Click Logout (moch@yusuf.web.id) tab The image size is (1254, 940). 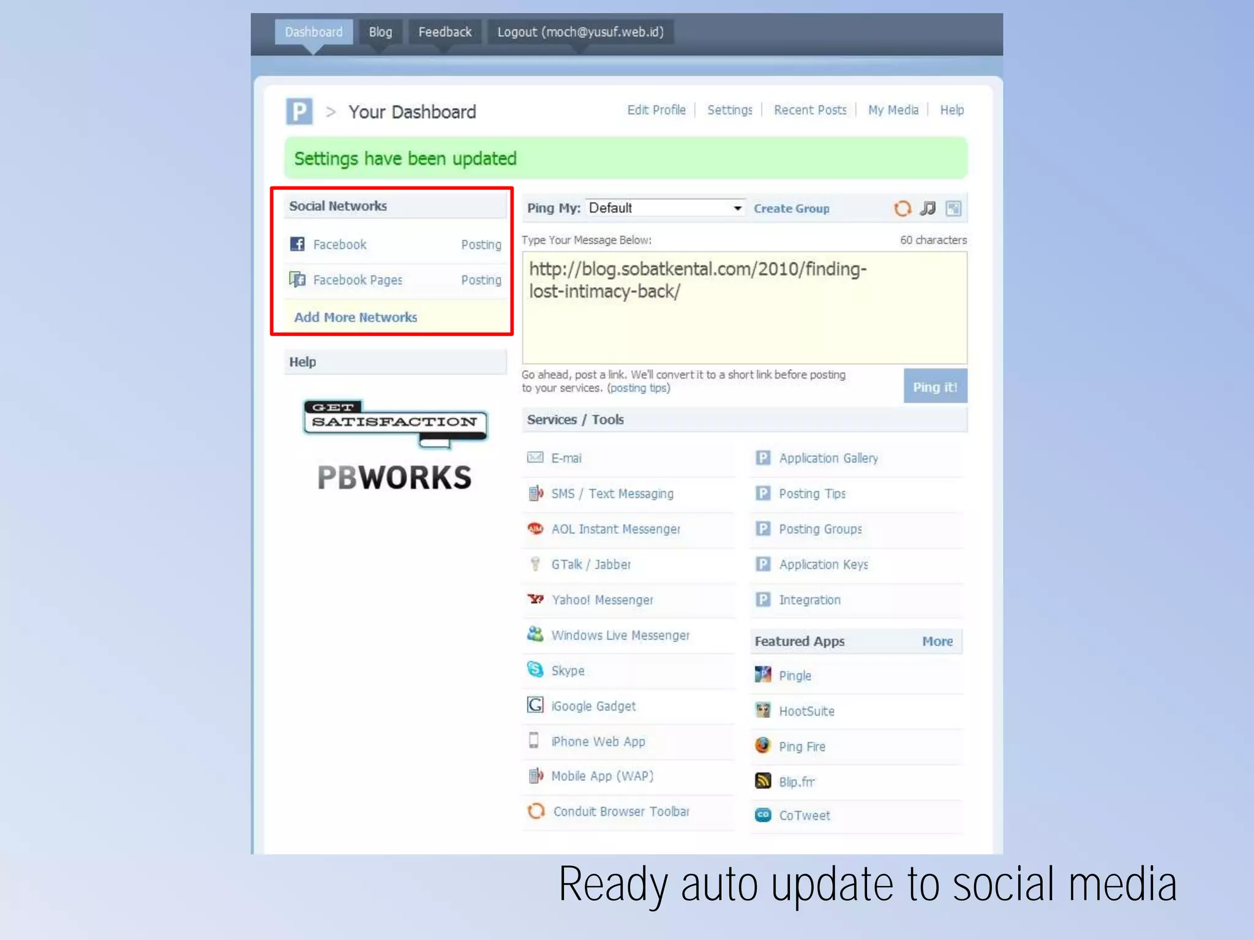click(x=580, y=32)
